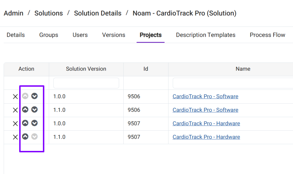Delete the Hardware version 1.0.0 project row

(15, 124)
